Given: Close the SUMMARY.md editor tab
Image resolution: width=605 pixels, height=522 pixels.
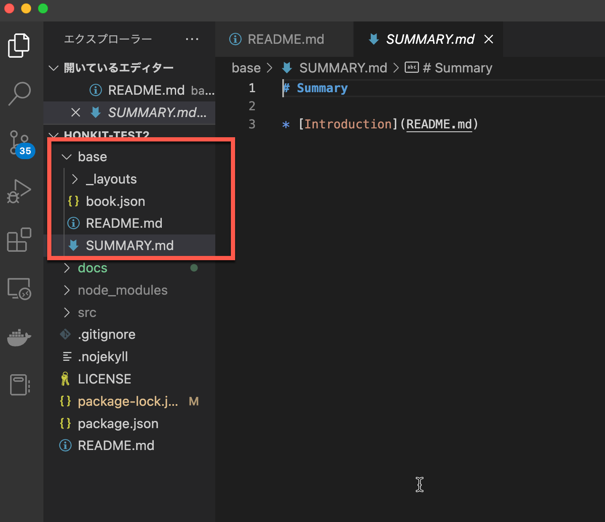Looking at the screenshot, I should [x=489, y=39].
